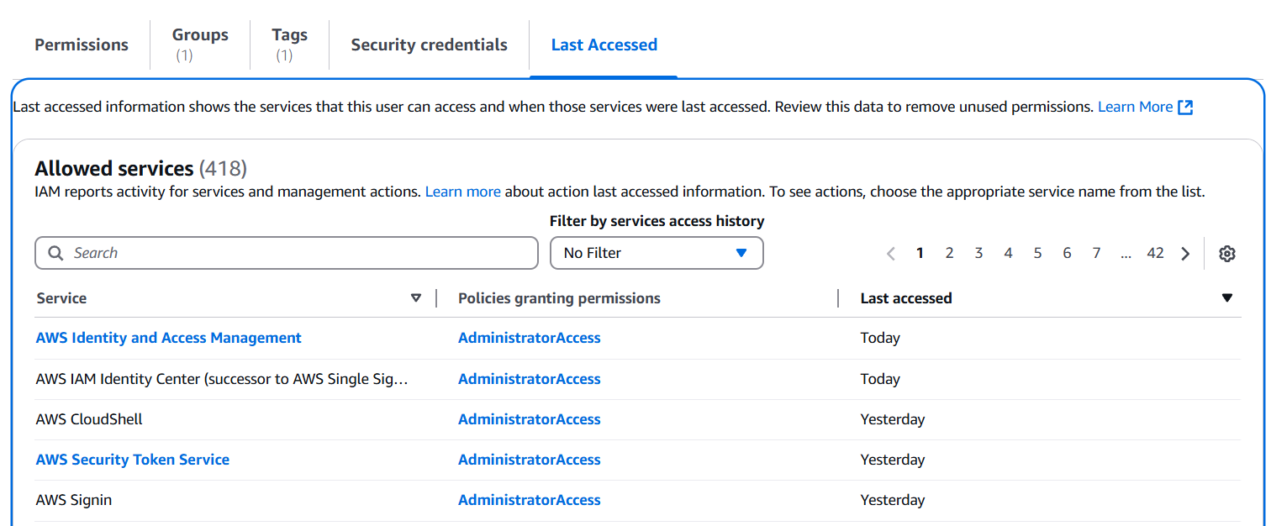The width and height of the screenshot is (1271, 526).
Task: Go to page 3 in pagination
Action: 978,254
